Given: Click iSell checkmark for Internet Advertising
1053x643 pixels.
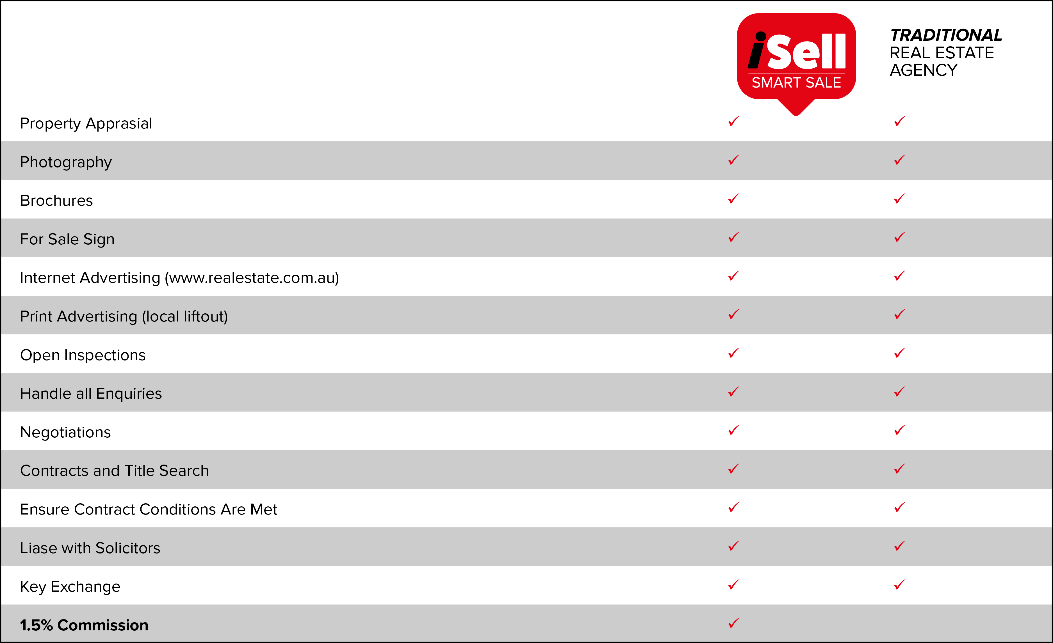Looking at the screenshot, I should point(734,276).
